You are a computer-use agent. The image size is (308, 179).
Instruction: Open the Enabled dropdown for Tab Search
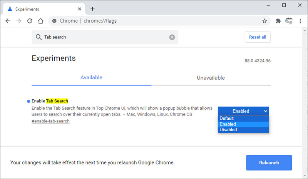click(x=243, y=111)
